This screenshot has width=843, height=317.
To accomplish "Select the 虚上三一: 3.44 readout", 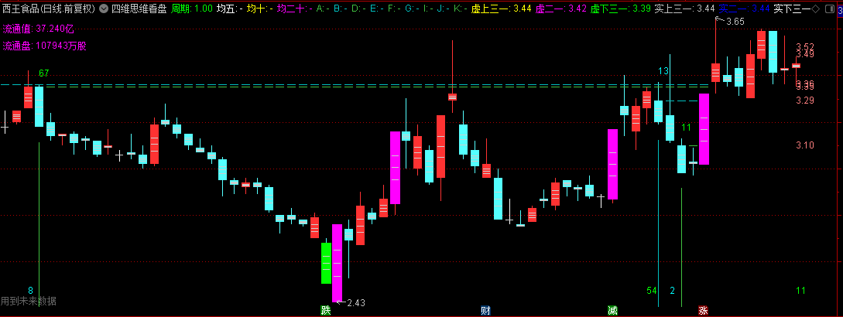I will click(501, 9).
